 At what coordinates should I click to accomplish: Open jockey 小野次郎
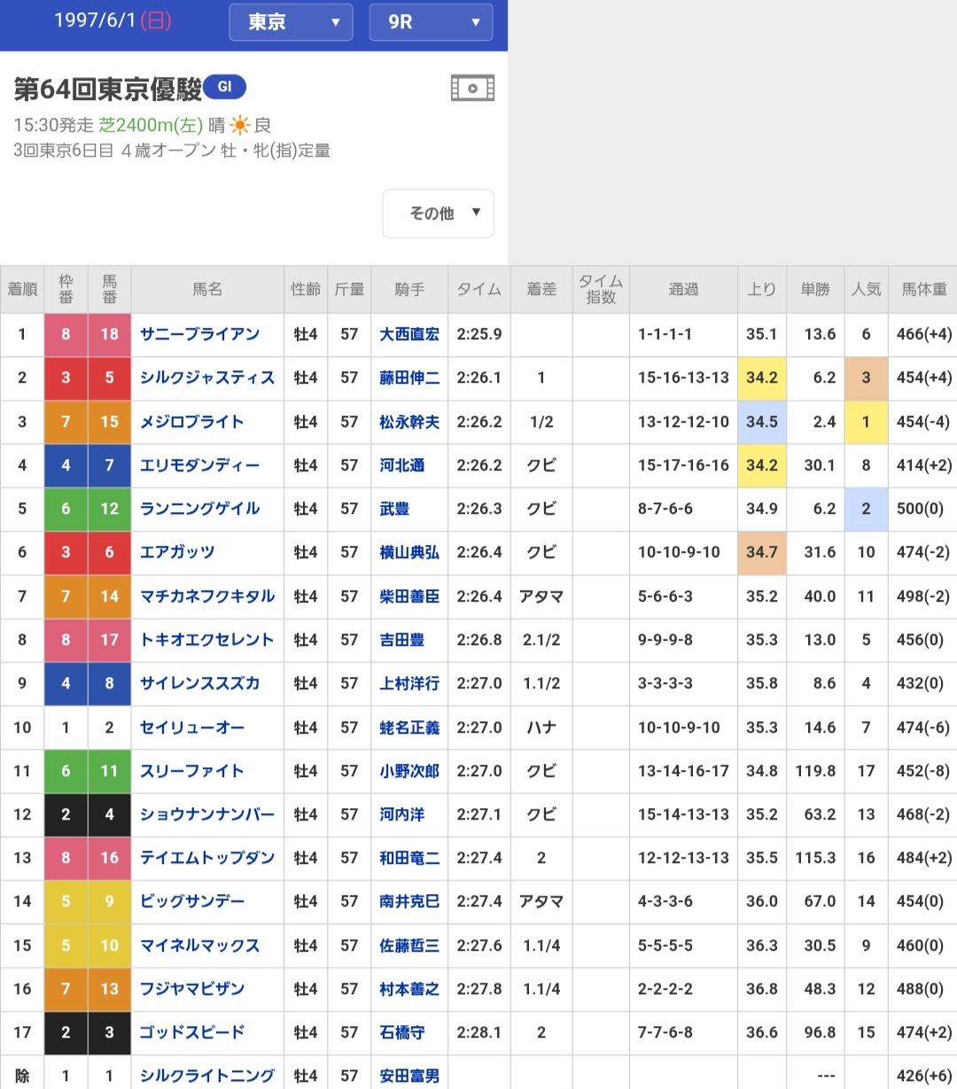[409, 771]
